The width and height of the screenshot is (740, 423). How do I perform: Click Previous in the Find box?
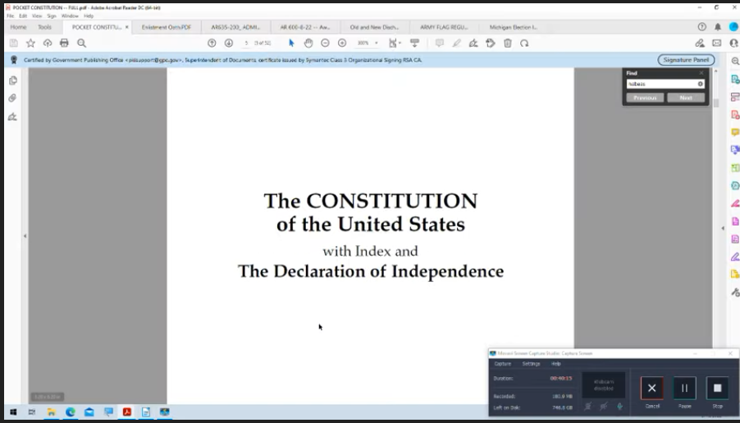point(645,98)
